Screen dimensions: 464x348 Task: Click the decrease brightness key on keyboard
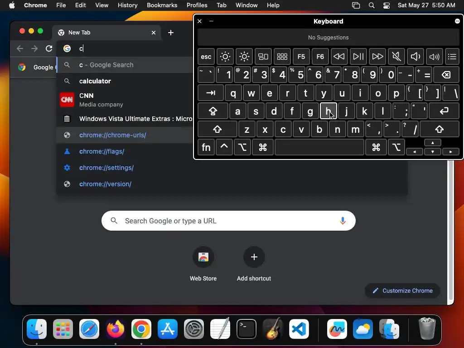[x=225, y=57]
